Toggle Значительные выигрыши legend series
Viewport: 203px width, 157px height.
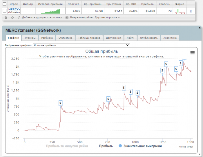pos(140,146)
